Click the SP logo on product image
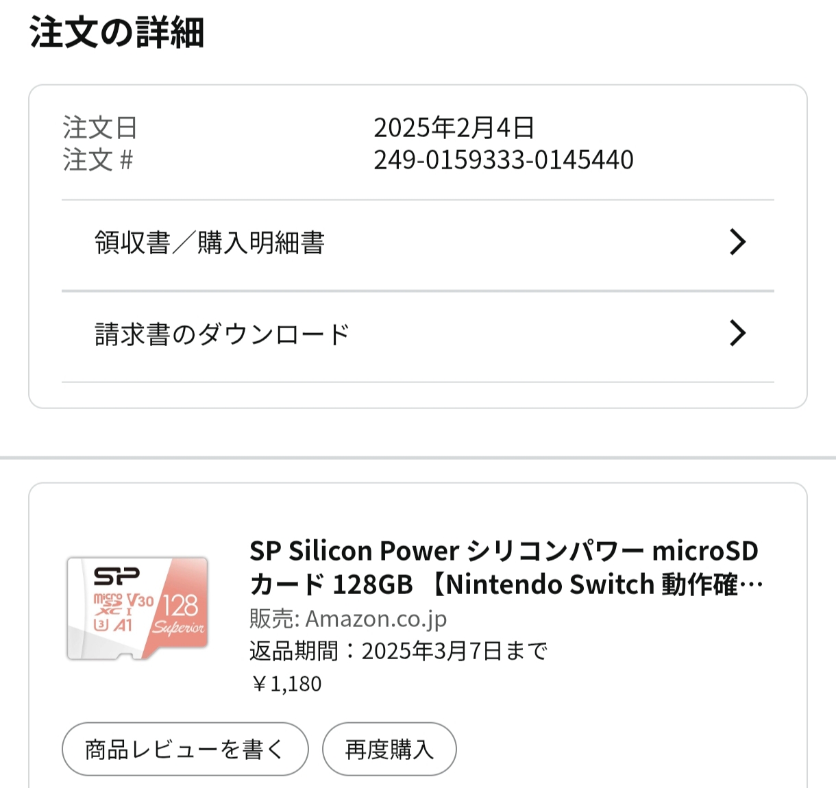836x788 pixels. tap(116, 576)
